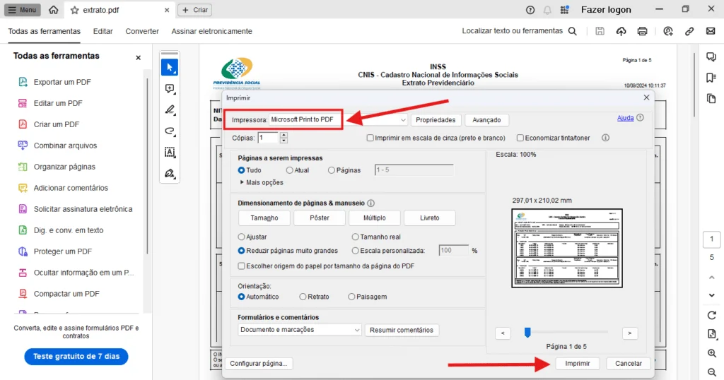Click the Avançado button
Screen dimensions: 724x380
click(x=486, y=120)
